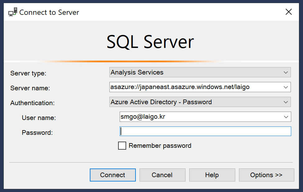Click the Password: label
The image size is (303, 192).
37,133
